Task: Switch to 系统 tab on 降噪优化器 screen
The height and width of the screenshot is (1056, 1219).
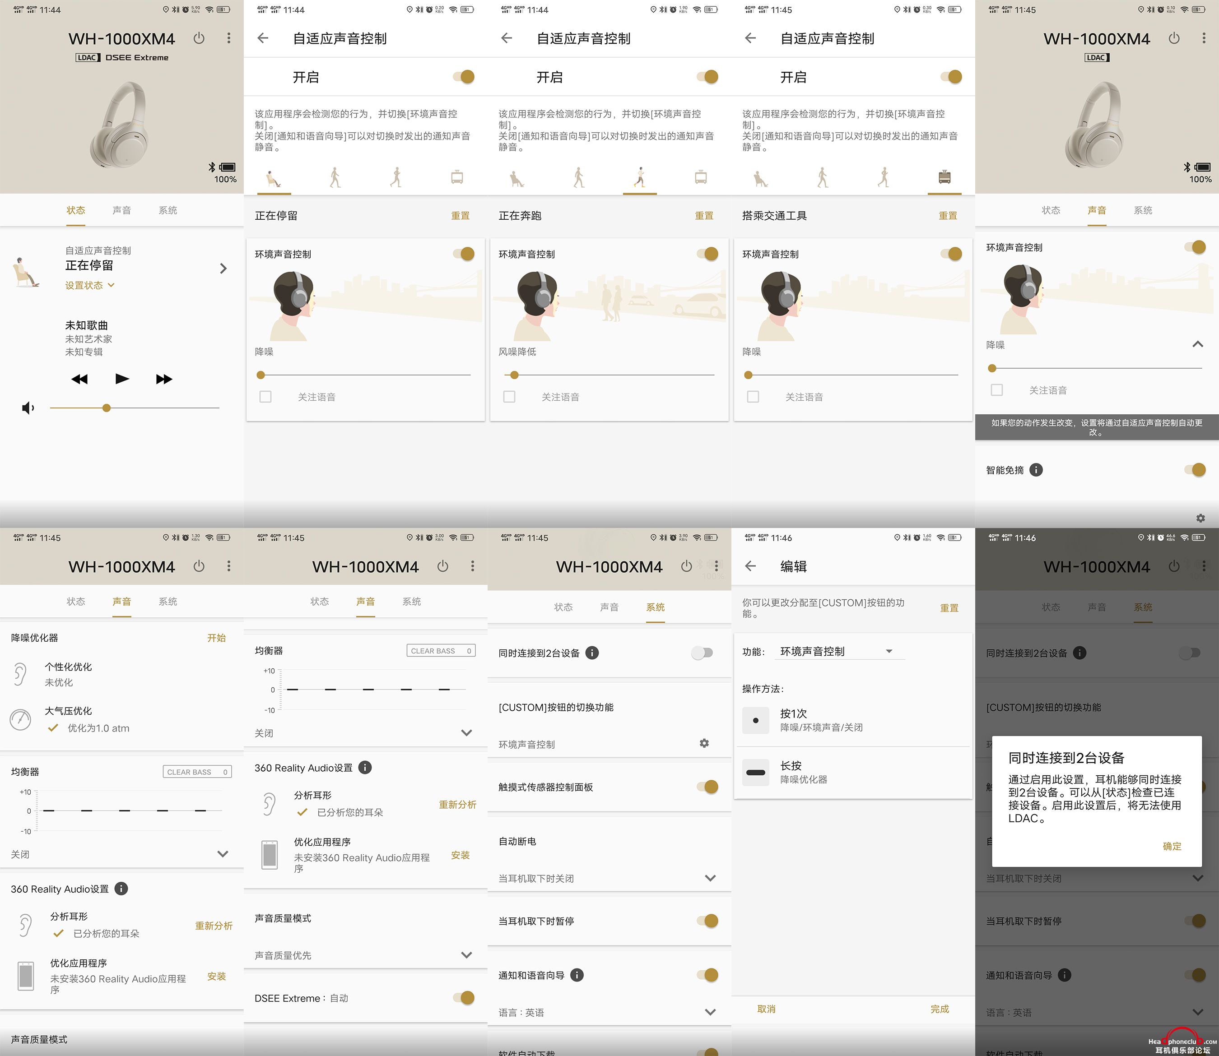Action: [x=167, y=601]
